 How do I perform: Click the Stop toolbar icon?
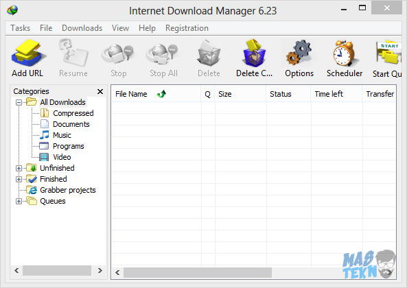coord(118,54)
